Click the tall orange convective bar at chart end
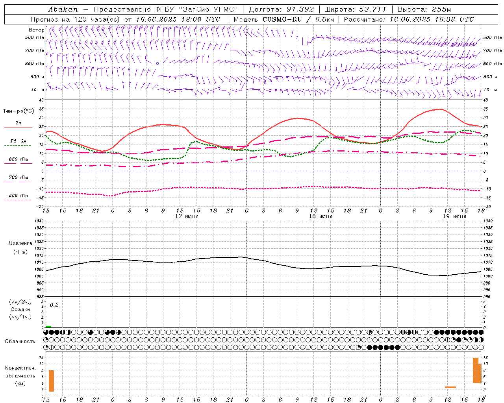The width and height of the screenshot is (504, 403). [x=476, y=370]
